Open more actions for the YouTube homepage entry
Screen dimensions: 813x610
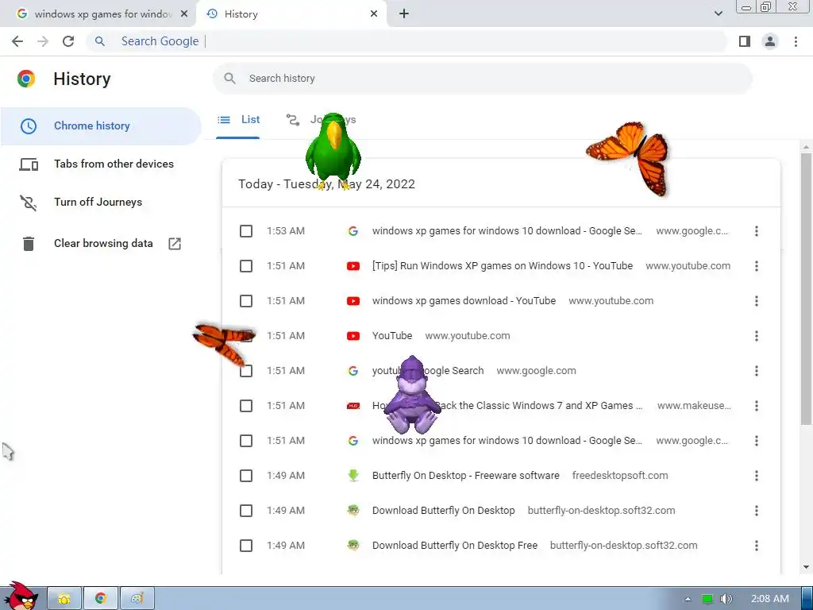[x=757, y=336]
